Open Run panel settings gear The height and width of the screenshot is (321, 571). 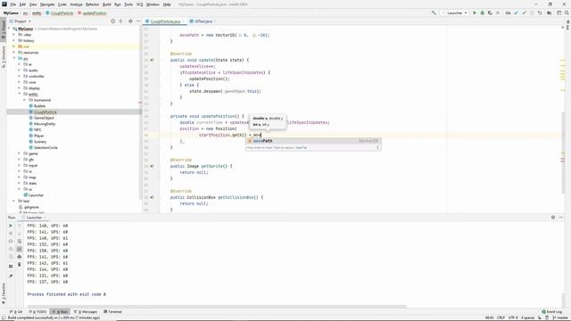pyautogui.click(x=553, y=218)
